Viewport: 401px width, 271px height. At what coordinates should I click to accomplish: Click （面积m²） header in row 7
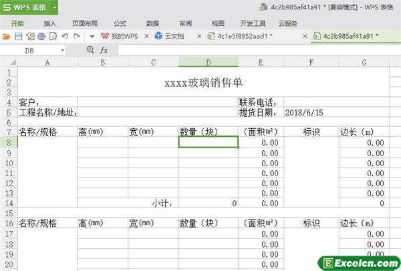261,131
